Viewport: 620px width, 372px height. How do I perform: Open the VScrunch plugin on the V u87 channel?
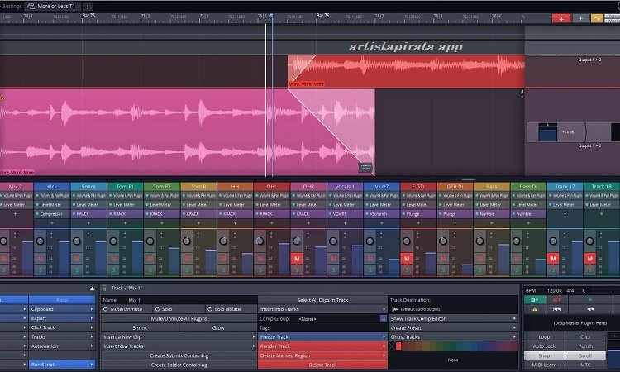(382, 214)
